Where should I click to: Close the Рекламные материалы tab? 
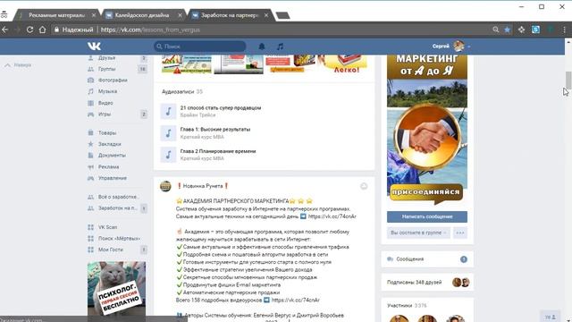pos(94,15)
